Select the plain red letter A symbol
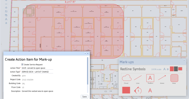 click(x=150, y=90)
